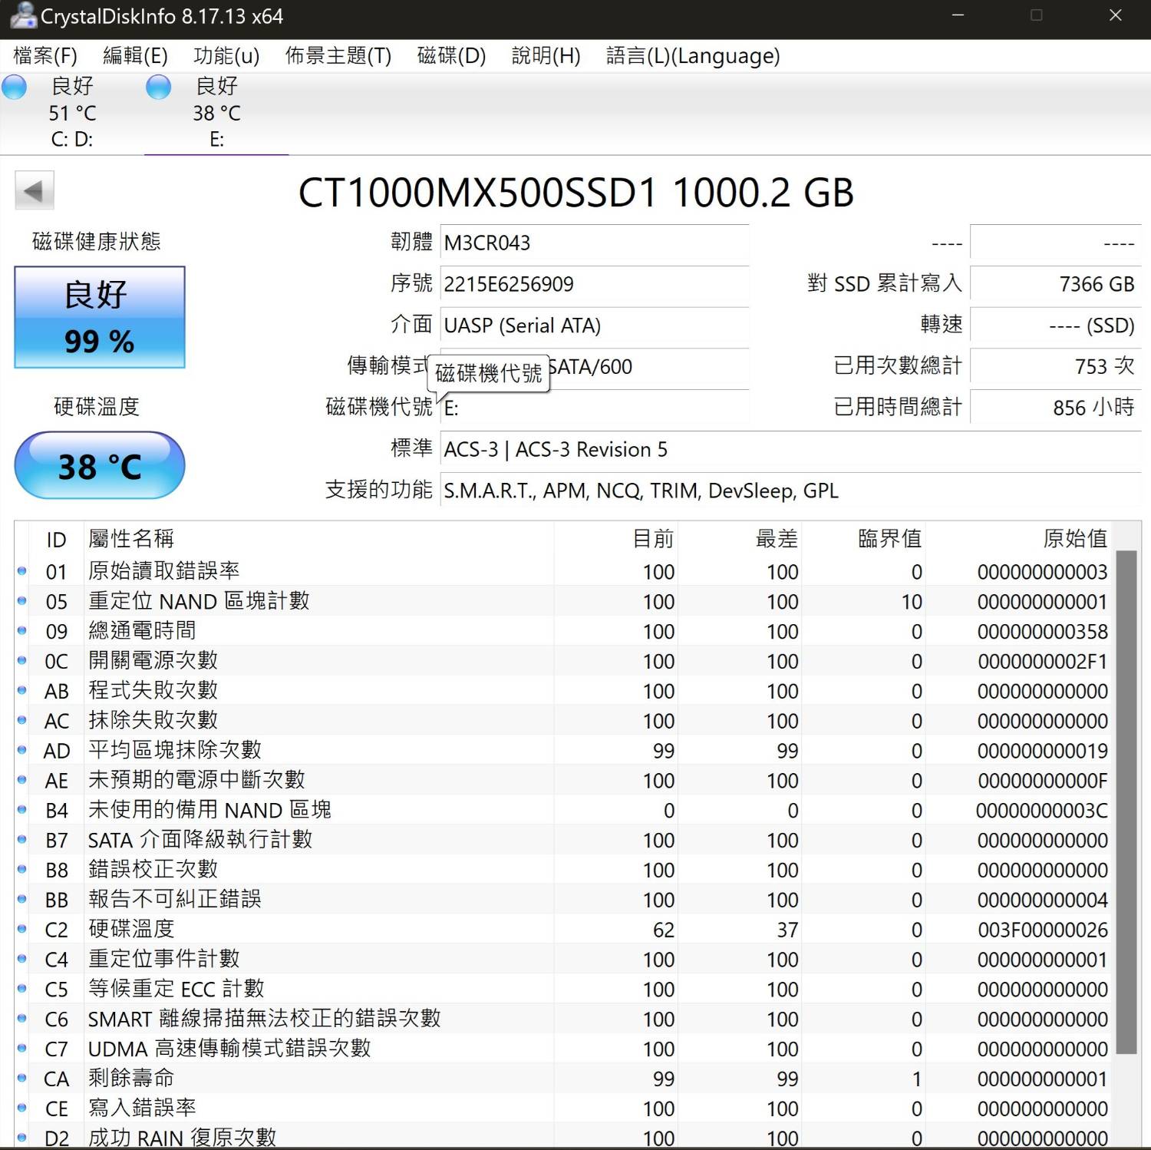This screenshot has height=1150, width=1151.
Task: Click the disk title CT1000MX500SSD1 1000.2 GB
Action: (x=575, y=192)
